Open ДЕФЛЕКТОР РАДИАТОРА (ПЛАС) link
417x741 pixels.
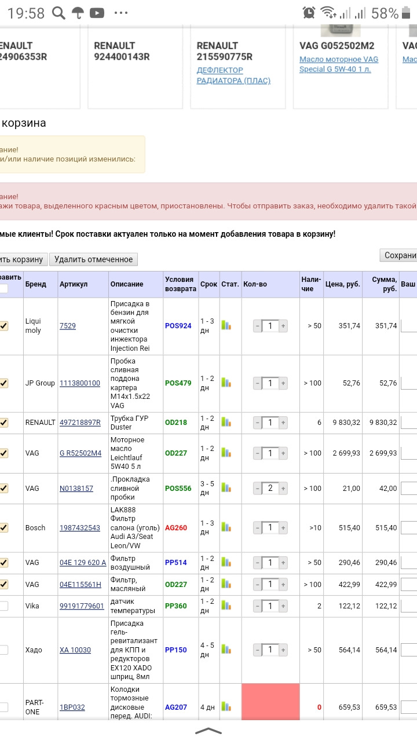[233, 75]
